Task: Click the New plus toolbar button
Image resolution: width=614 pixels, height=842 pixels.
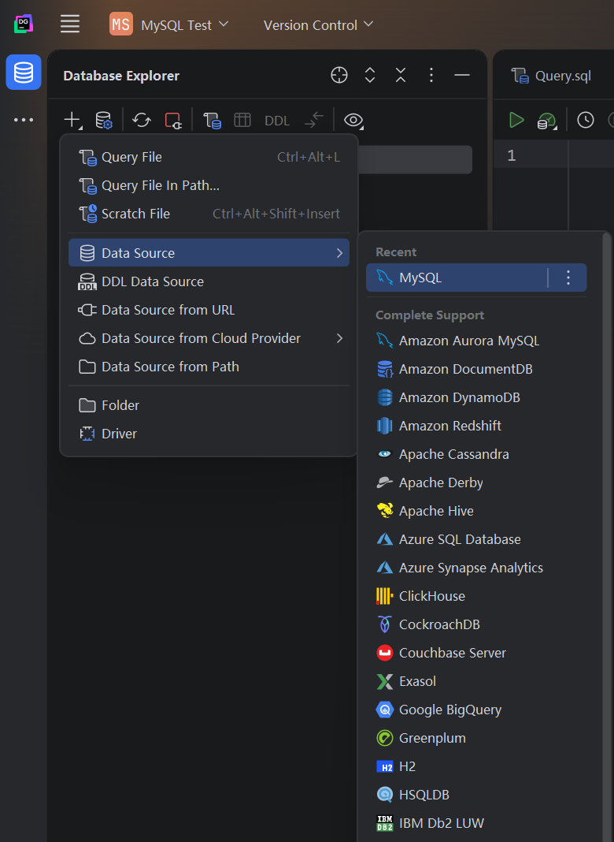Action: tap(72, 120)
